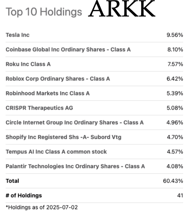Select the 60.43% total percentage

[173, 181]
